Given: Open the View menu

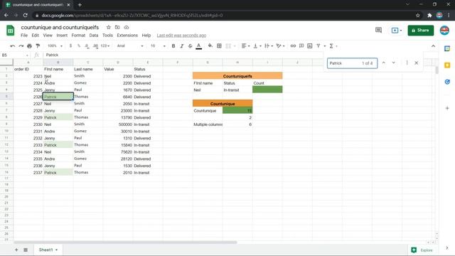Looking at the screenshot, I should pos(48,36).
